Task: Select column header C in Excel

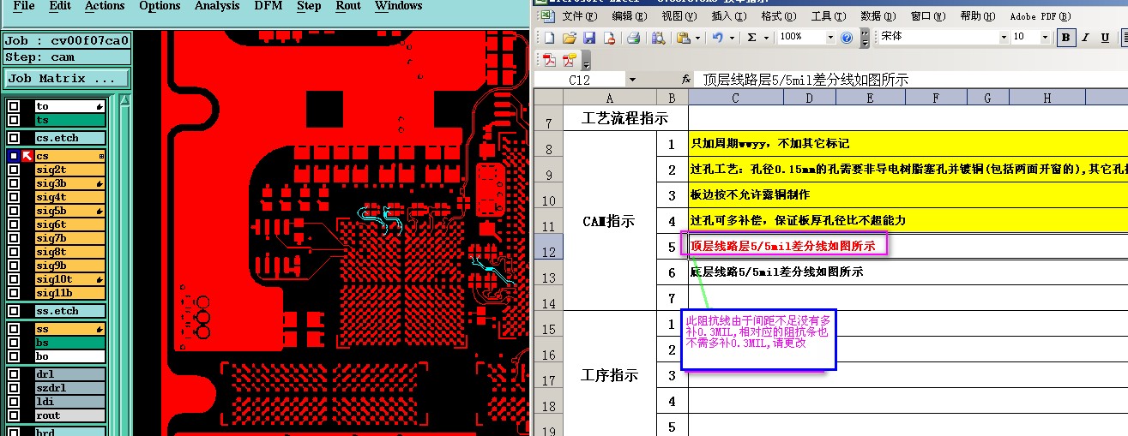Action: pyautogui.click(x=735, y=99)
